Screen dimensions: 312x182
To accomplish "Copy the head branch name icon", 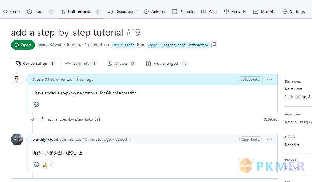I will tap(213, 45).
